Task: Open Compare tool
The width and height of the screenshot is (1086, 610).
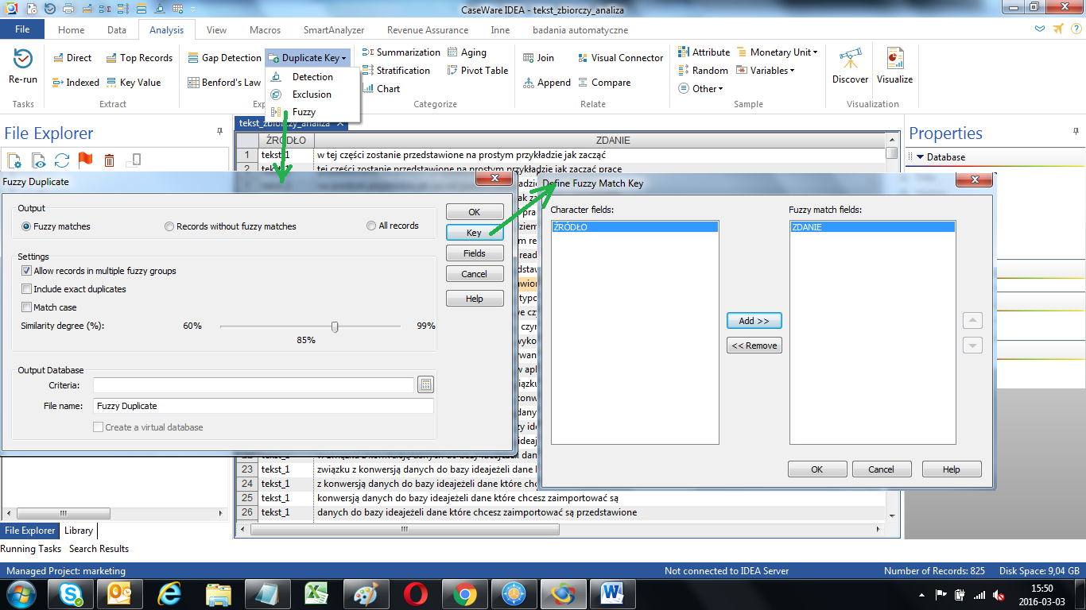Action: 603,83
